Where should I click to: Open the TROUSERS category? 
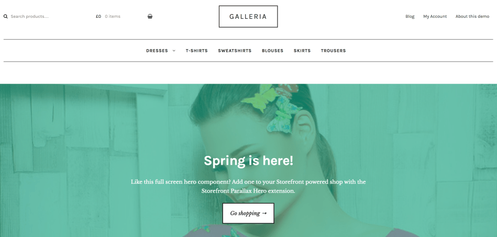(333, 51)
